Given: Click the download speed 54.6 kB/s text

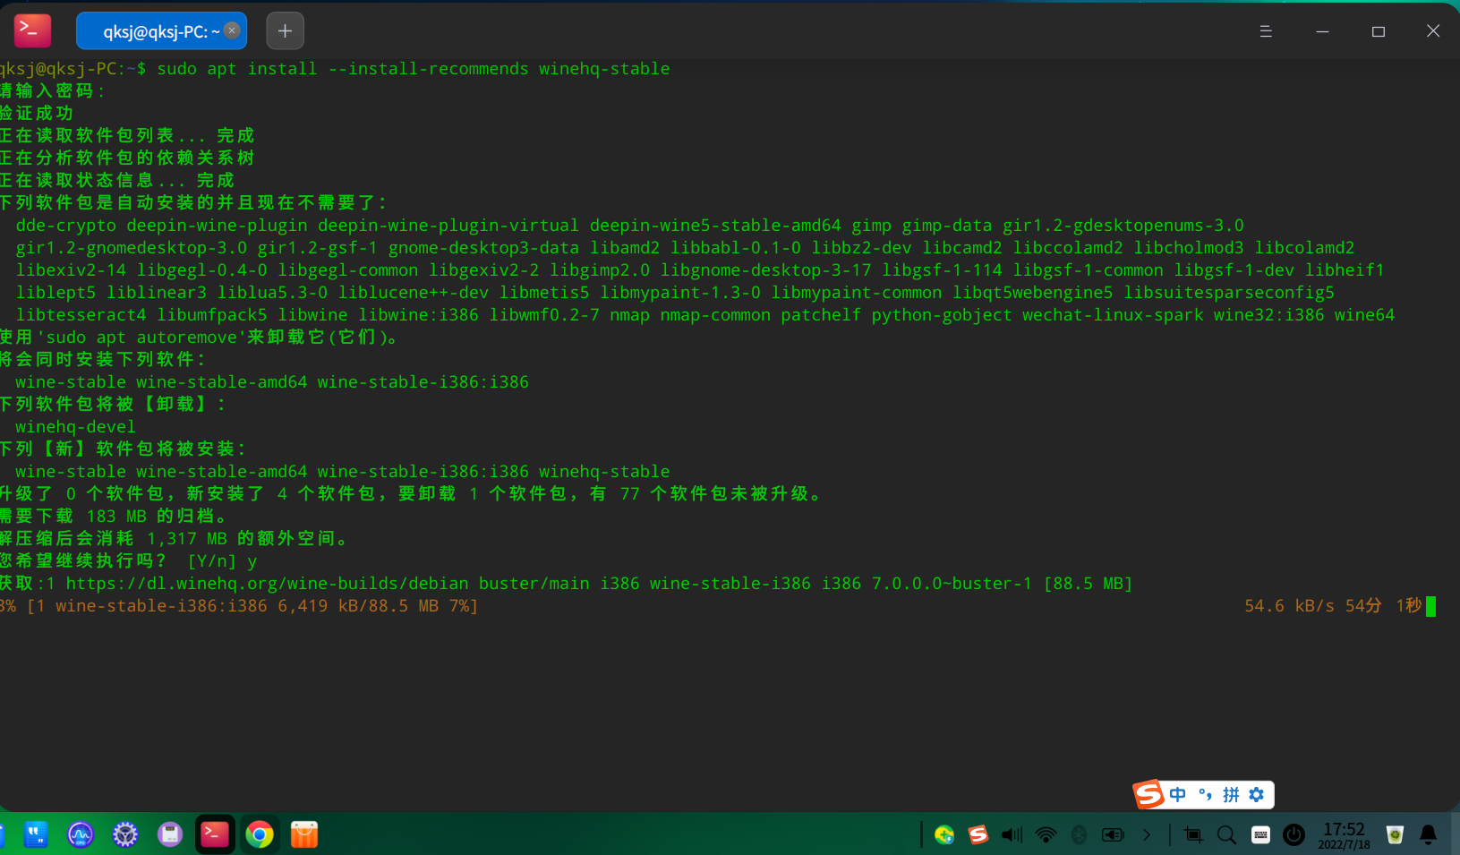Looking at the screenshot, I should click(x=1289, y=606).
